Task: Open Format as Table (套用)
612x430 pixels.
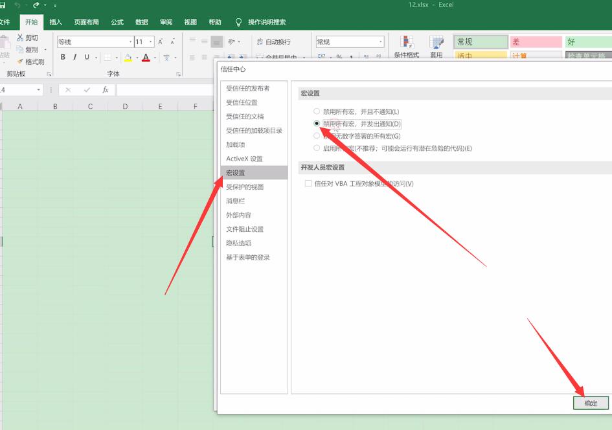Action: (x=436, y=47)
